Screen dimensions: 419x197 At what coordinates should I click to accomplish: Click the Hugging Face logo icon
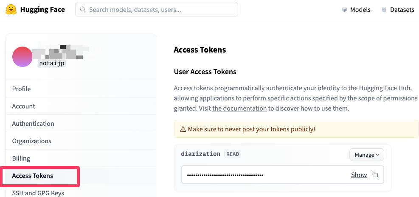coord(11,9)
